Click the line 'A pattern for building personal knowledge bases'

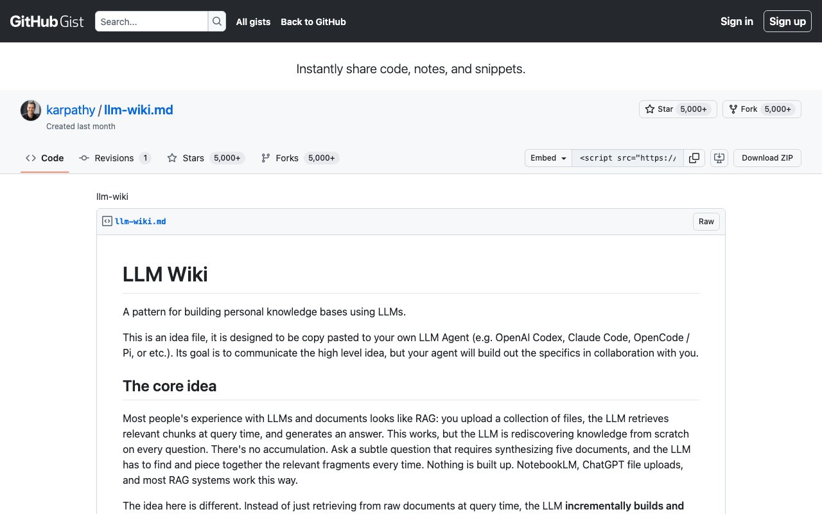pyautogui.click(x=265, y=312)
